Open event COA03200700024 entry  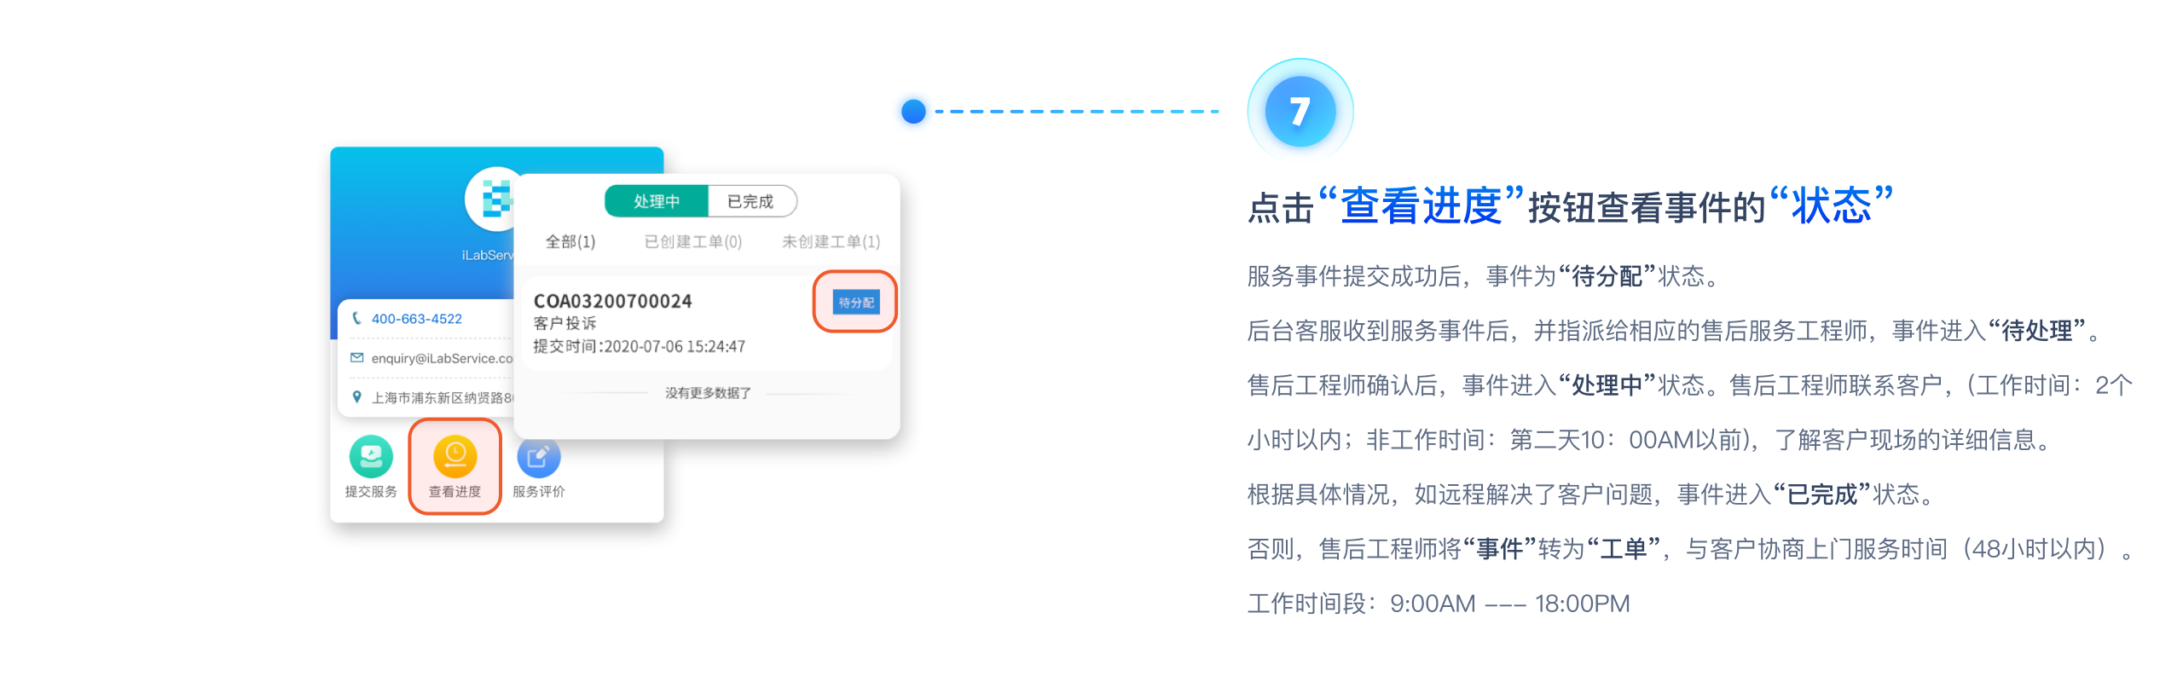tap(706, 323)
